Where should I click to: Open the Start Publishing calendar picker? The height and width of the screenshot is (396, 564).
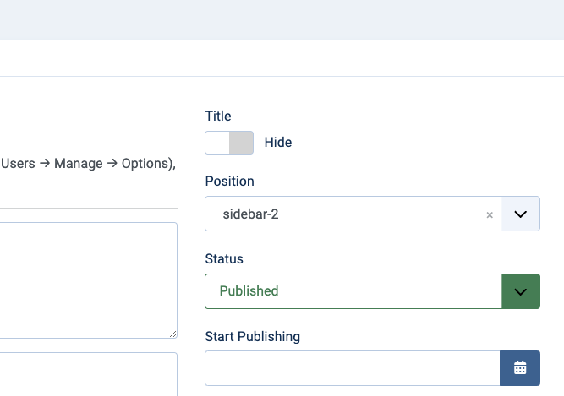pos(520,368)
